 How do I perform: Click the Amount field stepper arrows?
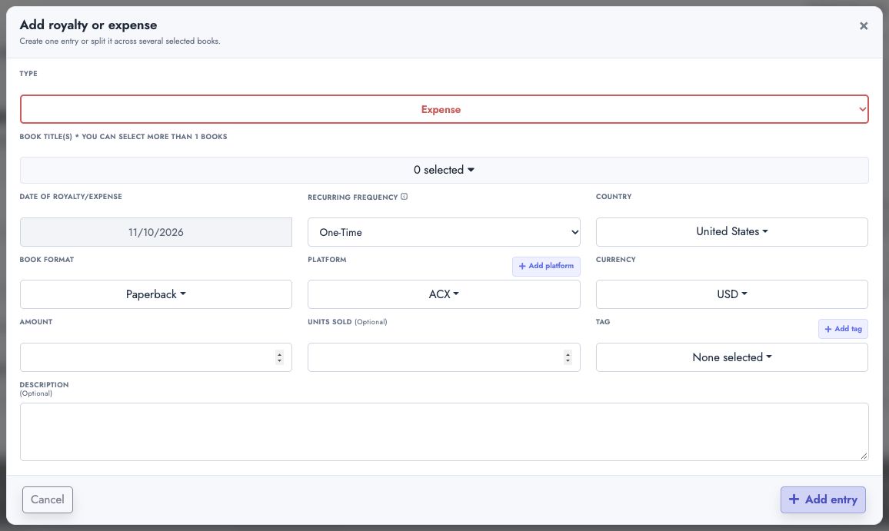[279, 357]
